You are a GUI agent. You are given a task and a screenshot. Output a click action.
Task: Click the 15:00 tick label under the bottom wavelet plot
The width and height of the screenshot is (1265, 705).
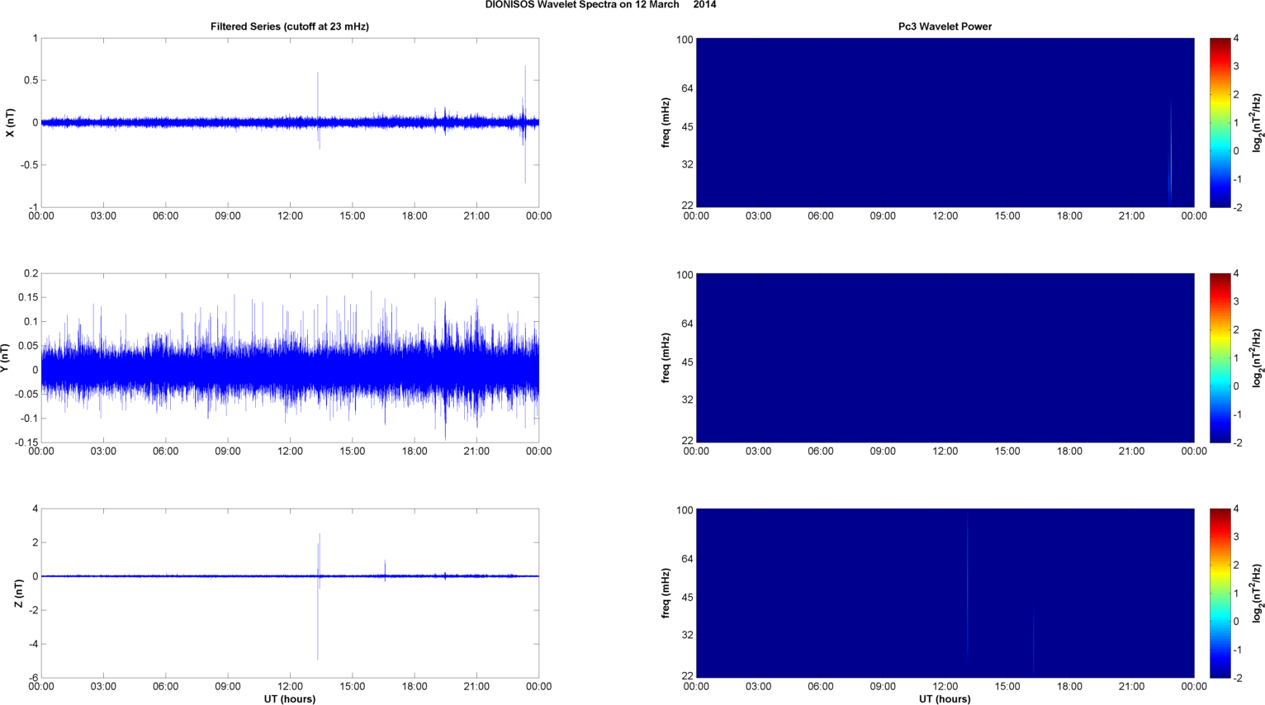[x=1007, y=687]
